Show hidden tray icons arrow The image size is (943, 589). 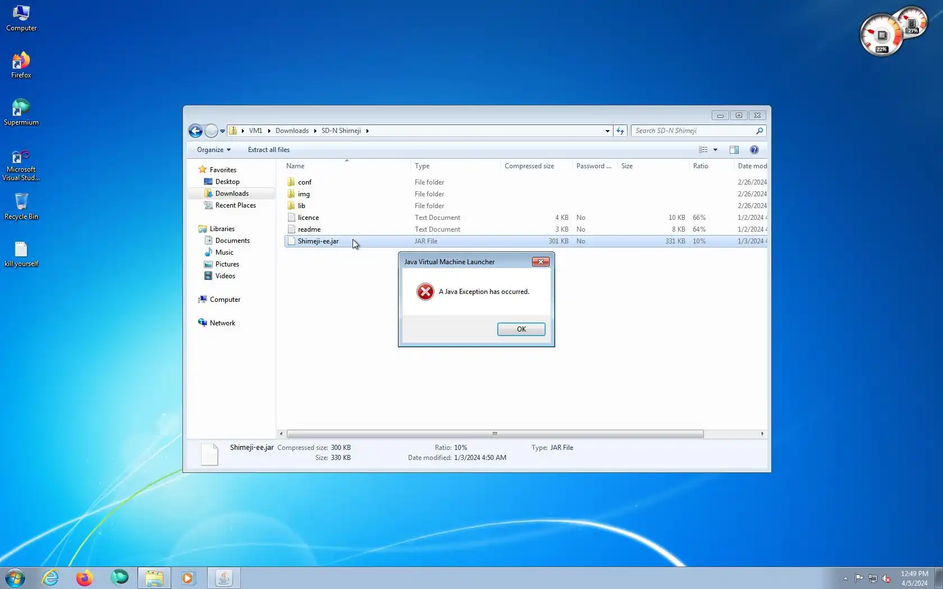click(x=845, y=578)
